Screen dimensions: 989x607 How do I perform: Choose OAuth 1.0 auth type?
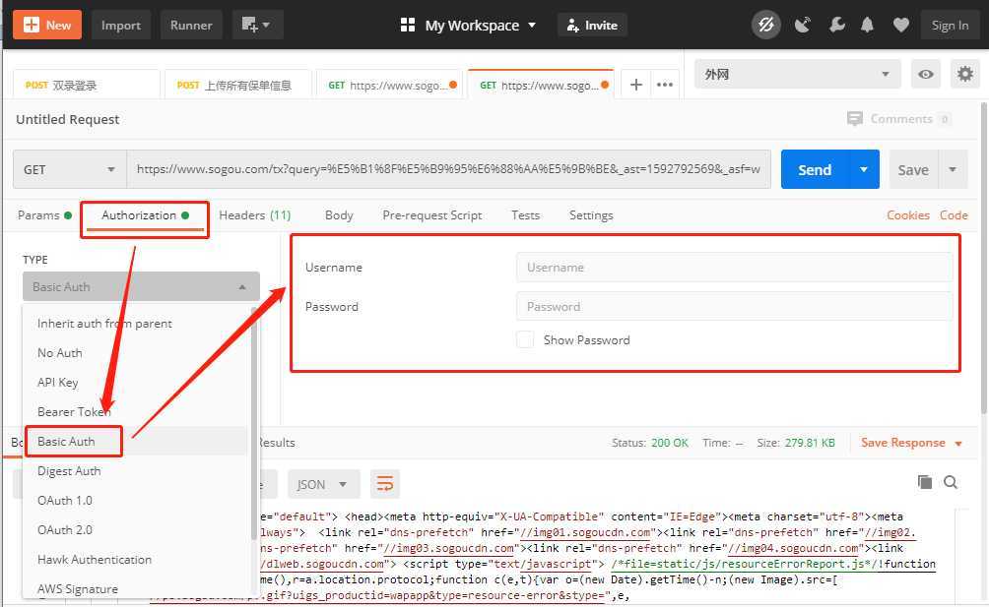click(136, 501)
